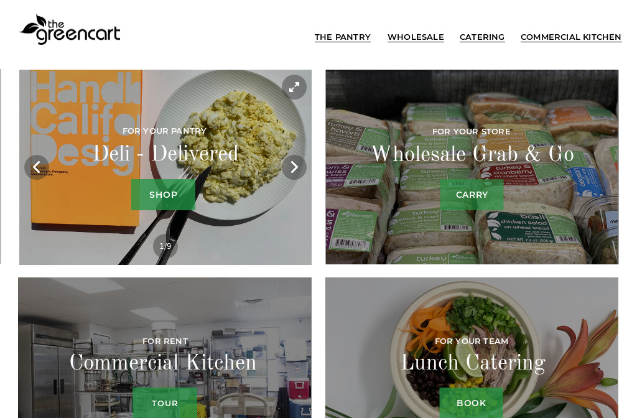Click the green Book button

click(x=472, y=402)
